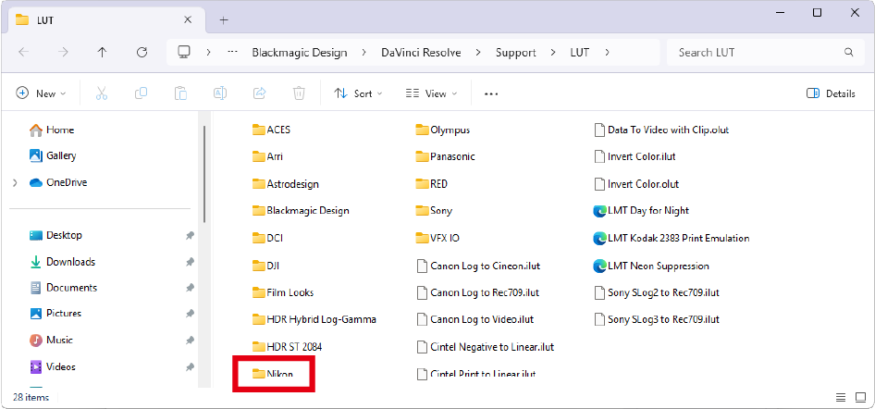
Task: Expand the OneDrive tree node
Action: coord(15,183)
